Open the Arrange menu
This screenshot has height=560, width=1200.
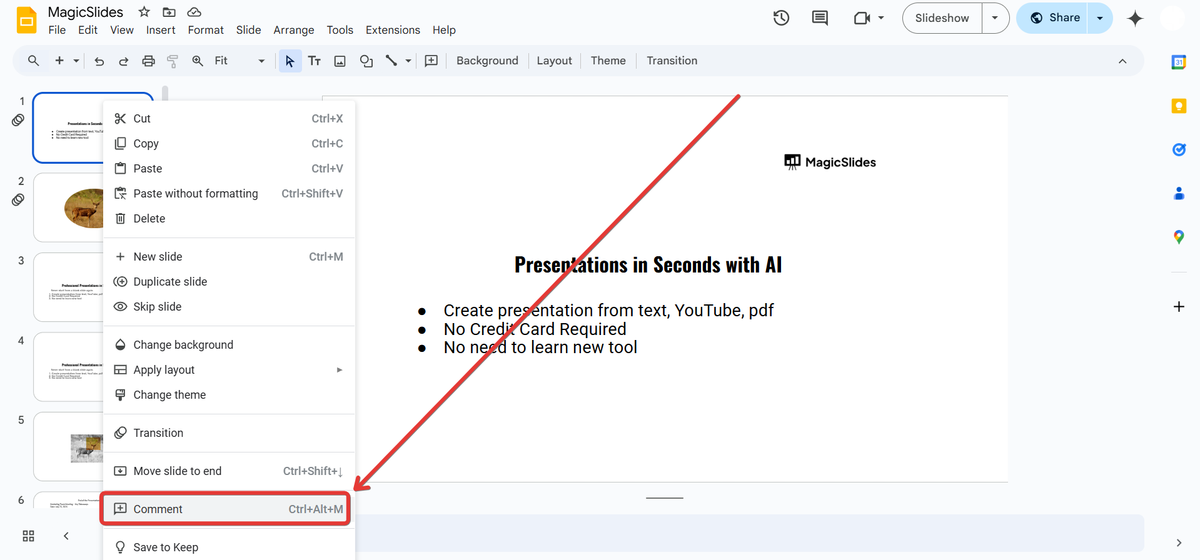[294, 30]
